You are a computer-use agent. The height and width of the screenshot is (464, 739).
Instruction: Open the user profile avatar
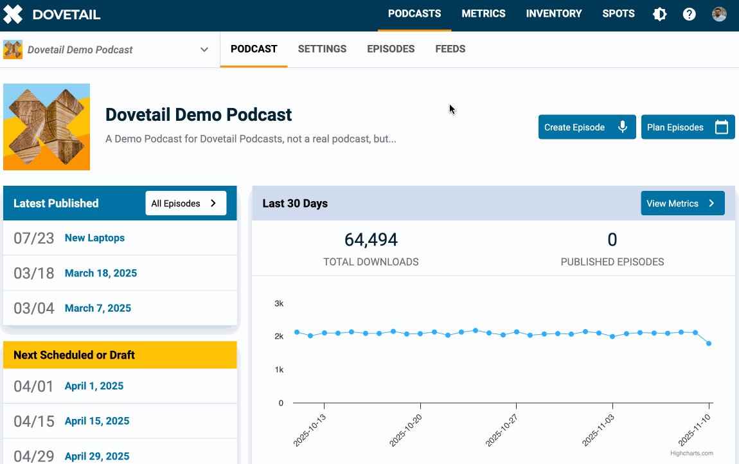coord(719,14)
